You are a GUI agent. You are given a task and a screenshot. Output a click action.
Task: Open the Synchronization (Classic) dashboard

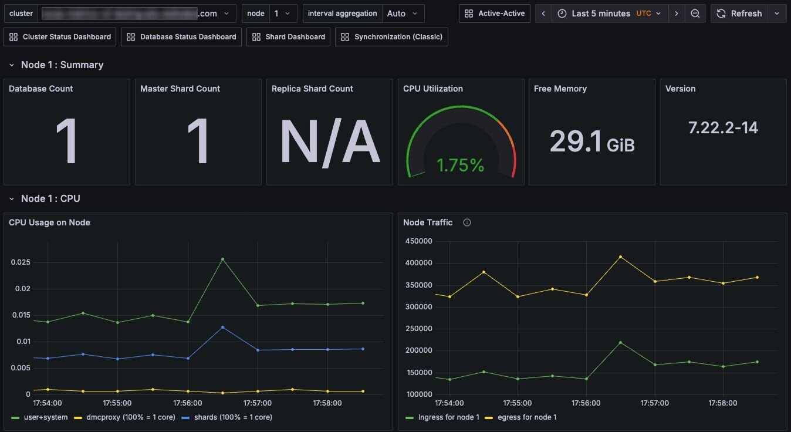391,36
